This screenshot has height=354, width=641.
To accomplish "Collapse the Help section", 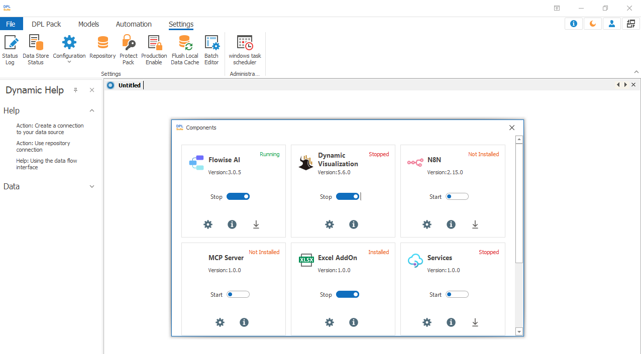I will [92, 110].
